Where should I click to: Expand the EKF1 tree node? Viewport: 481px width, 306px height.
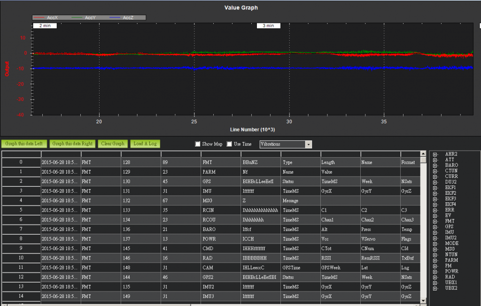[x=435, y=188]
